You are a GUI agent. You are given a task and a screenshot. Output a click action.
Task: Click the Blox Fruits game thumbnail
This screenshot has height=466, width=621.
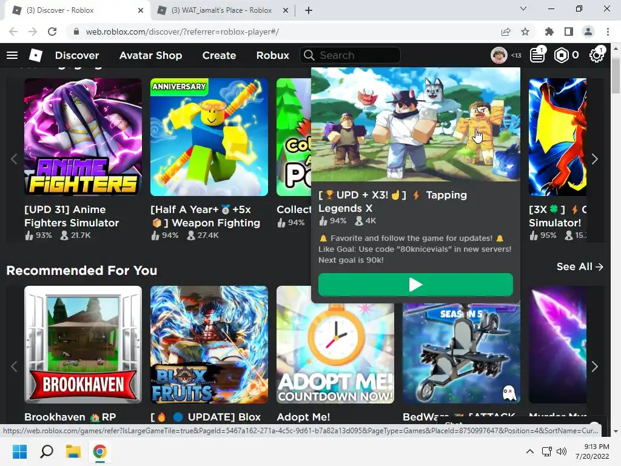tap(209, 345)
